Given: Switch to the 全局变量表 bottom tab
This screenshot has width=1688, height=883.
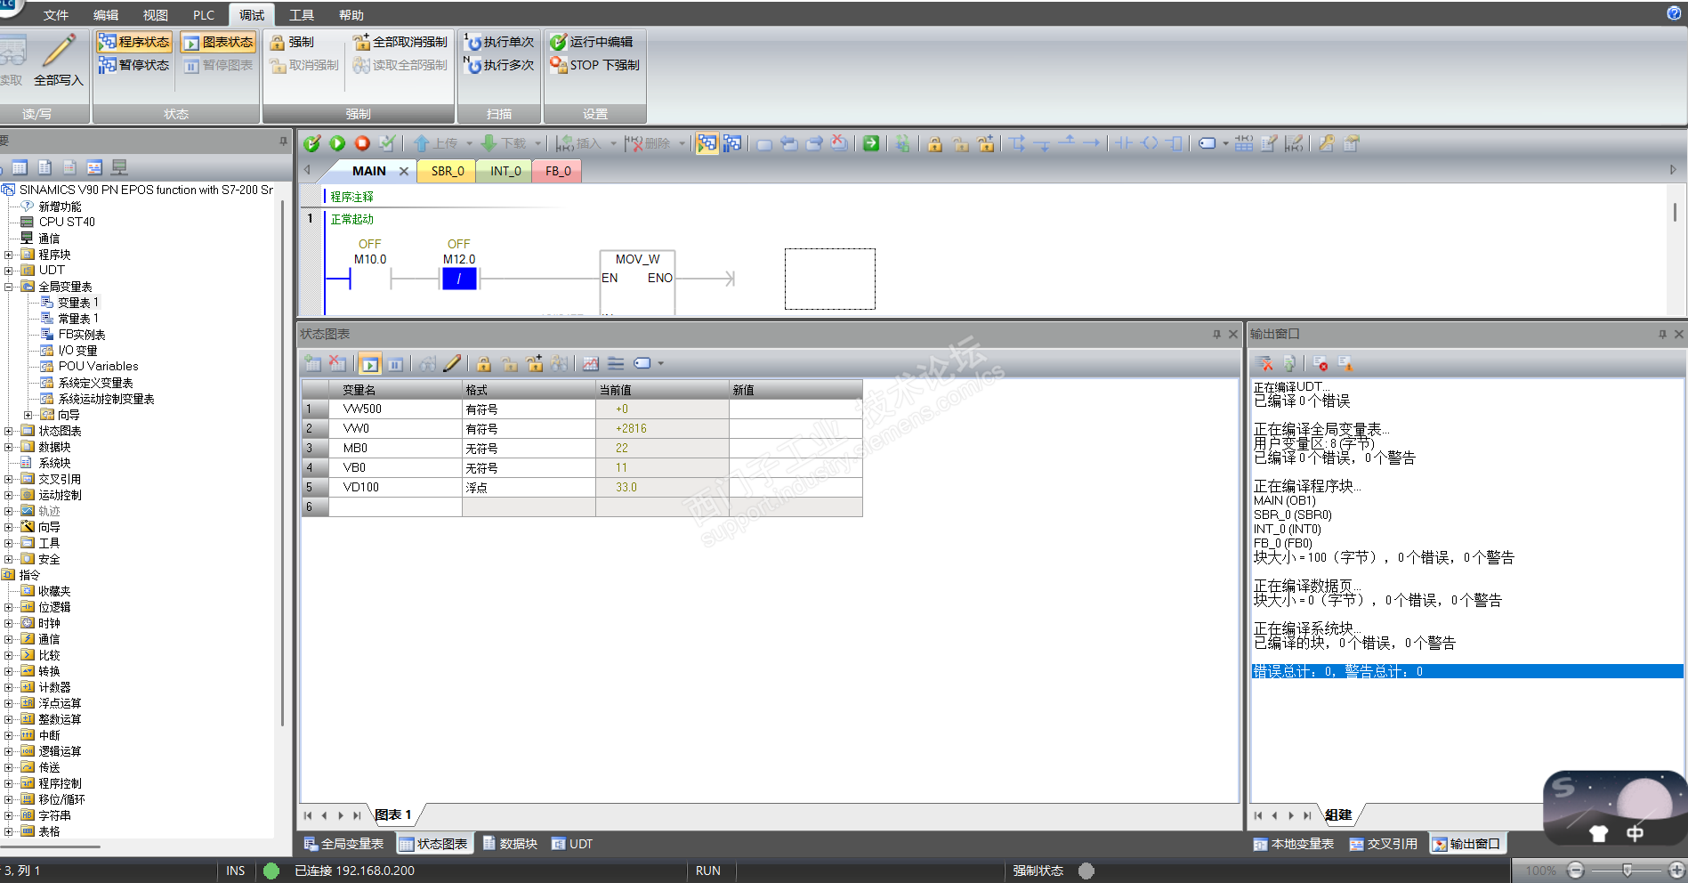Looking at the screenshot, I should point(343,844).
